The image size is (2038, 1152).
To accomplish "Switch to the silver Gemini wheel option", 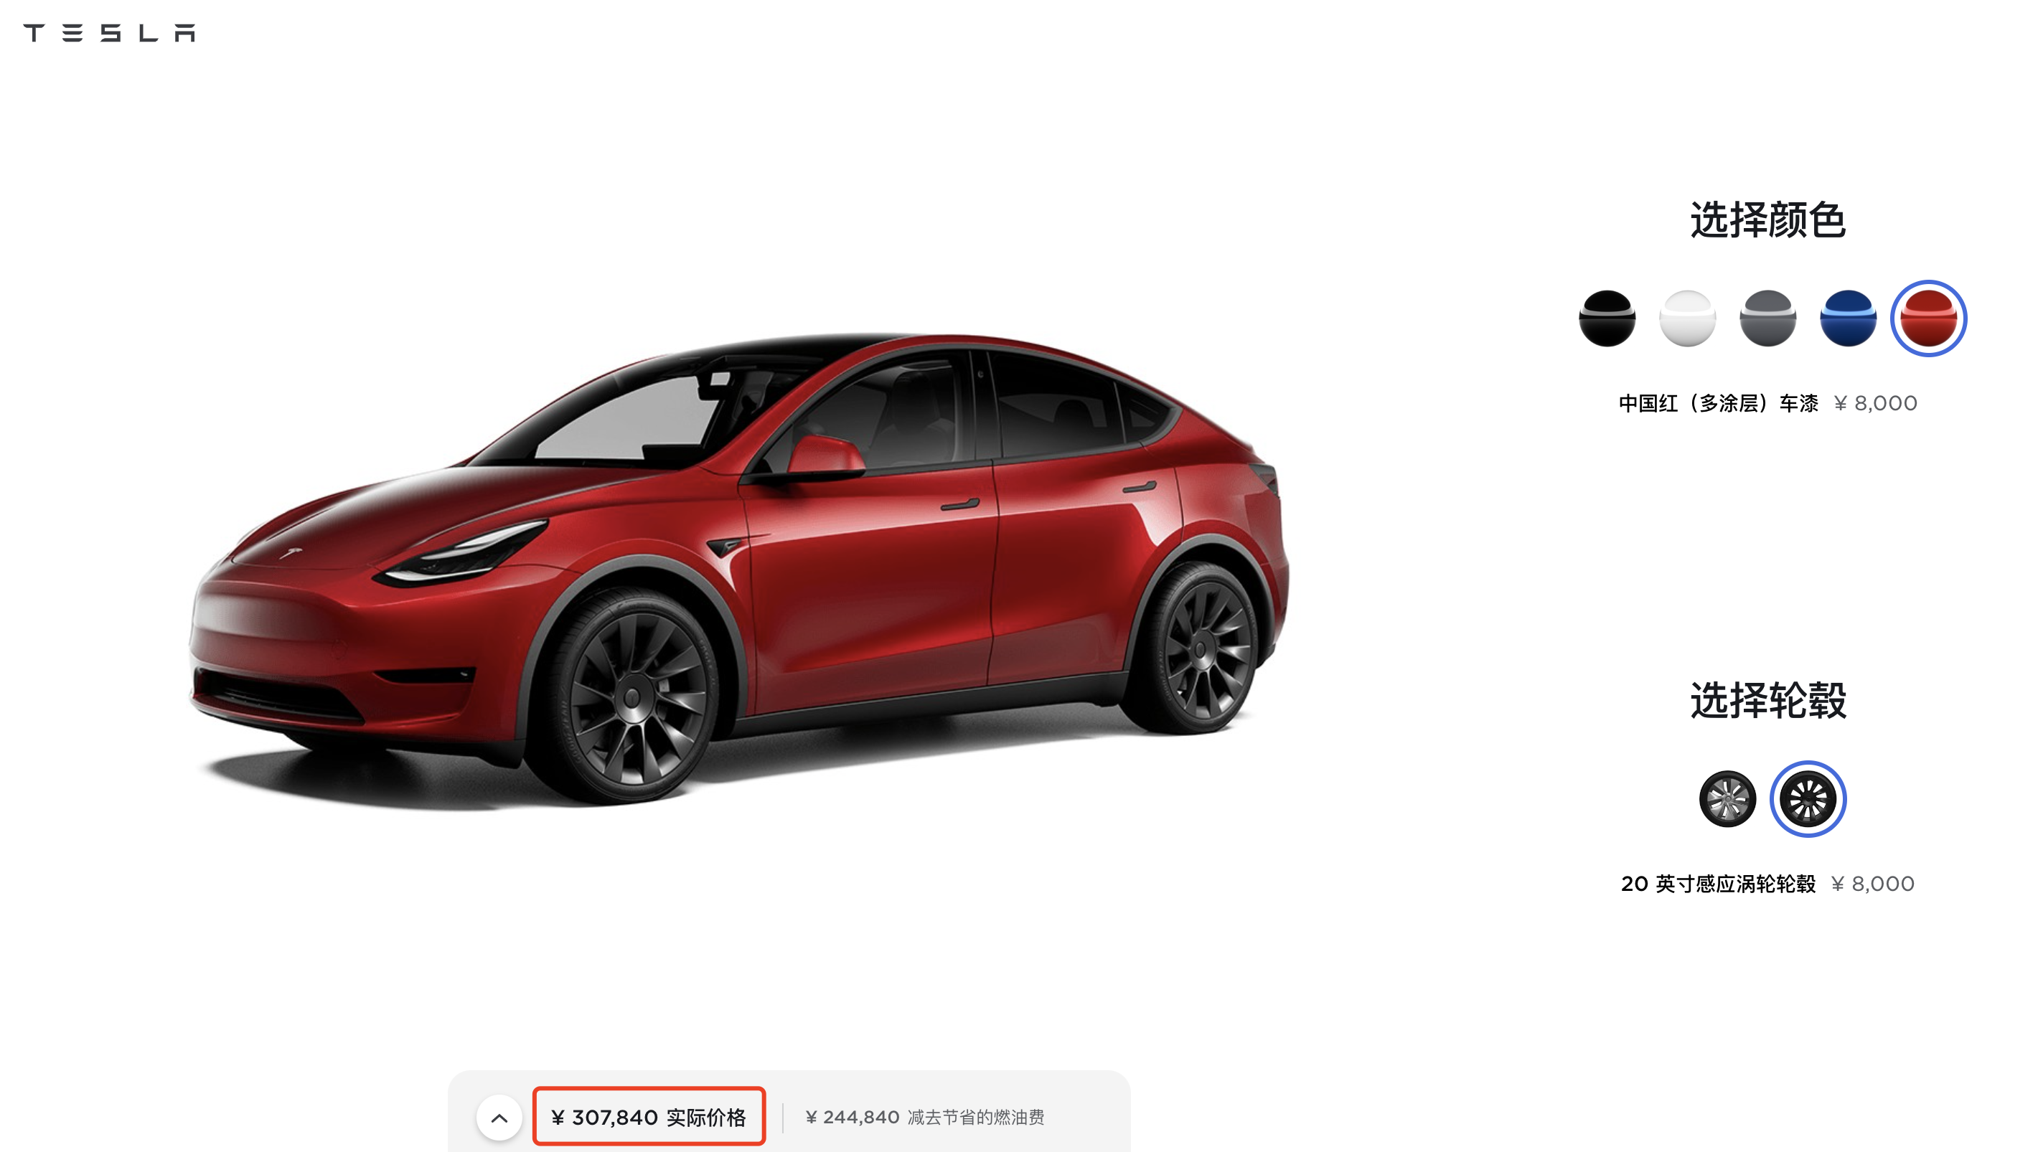I will [1727, 799].
